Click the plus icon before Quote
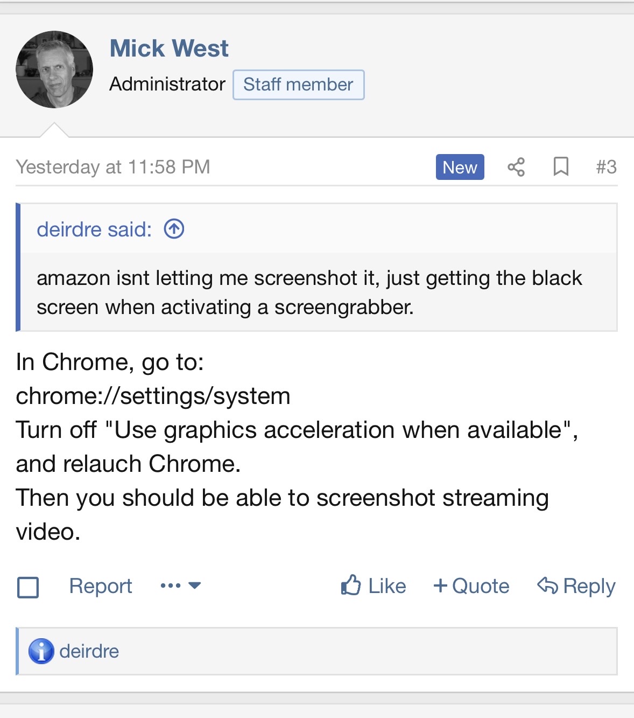Image resolution: width=634 pixels, height=718 pixels. 440,585
